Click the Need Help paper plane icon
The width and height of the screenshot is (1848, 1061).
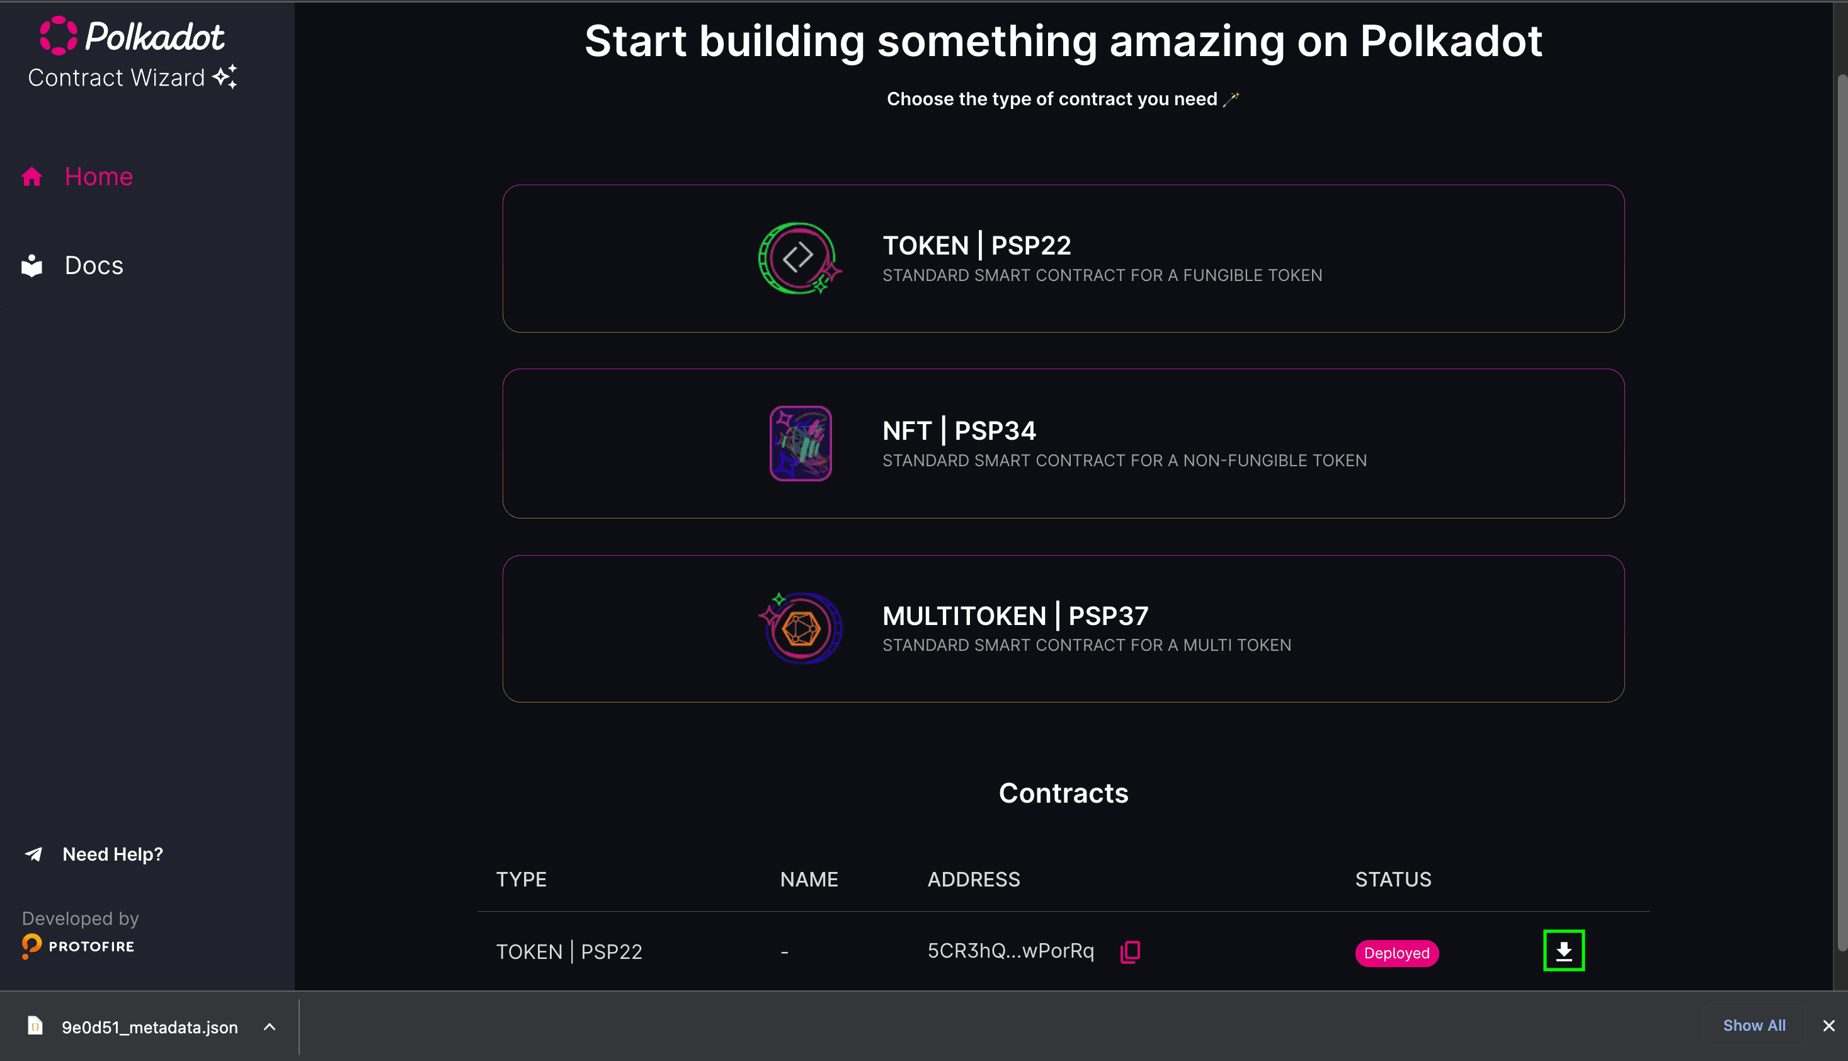pyautogui.click(x=34, y=854)
